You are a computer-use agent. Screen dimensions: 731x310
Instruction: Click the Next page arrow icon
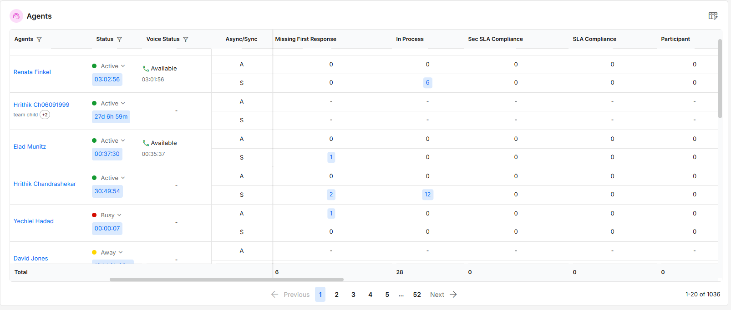453,295
